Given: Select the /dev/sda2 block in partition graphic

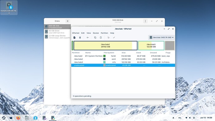Looking at the screenshot, I should pos(105,46).
